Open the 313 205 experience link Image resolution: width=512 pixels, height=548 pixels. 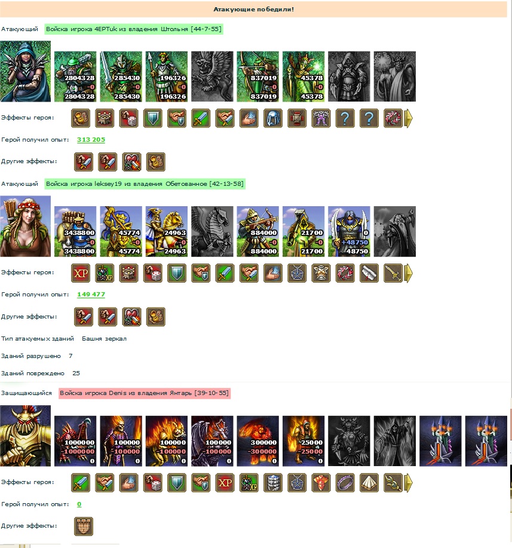(x=91, y=139)
